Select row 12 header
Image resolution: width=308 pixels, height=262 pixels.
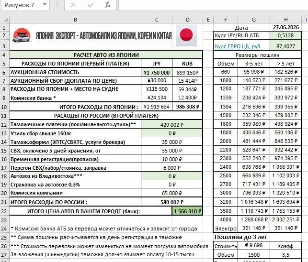coord(4,125)
